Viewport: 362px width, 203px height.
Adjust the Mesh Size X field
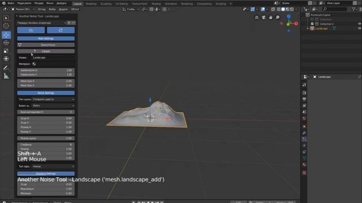[46, 81]
